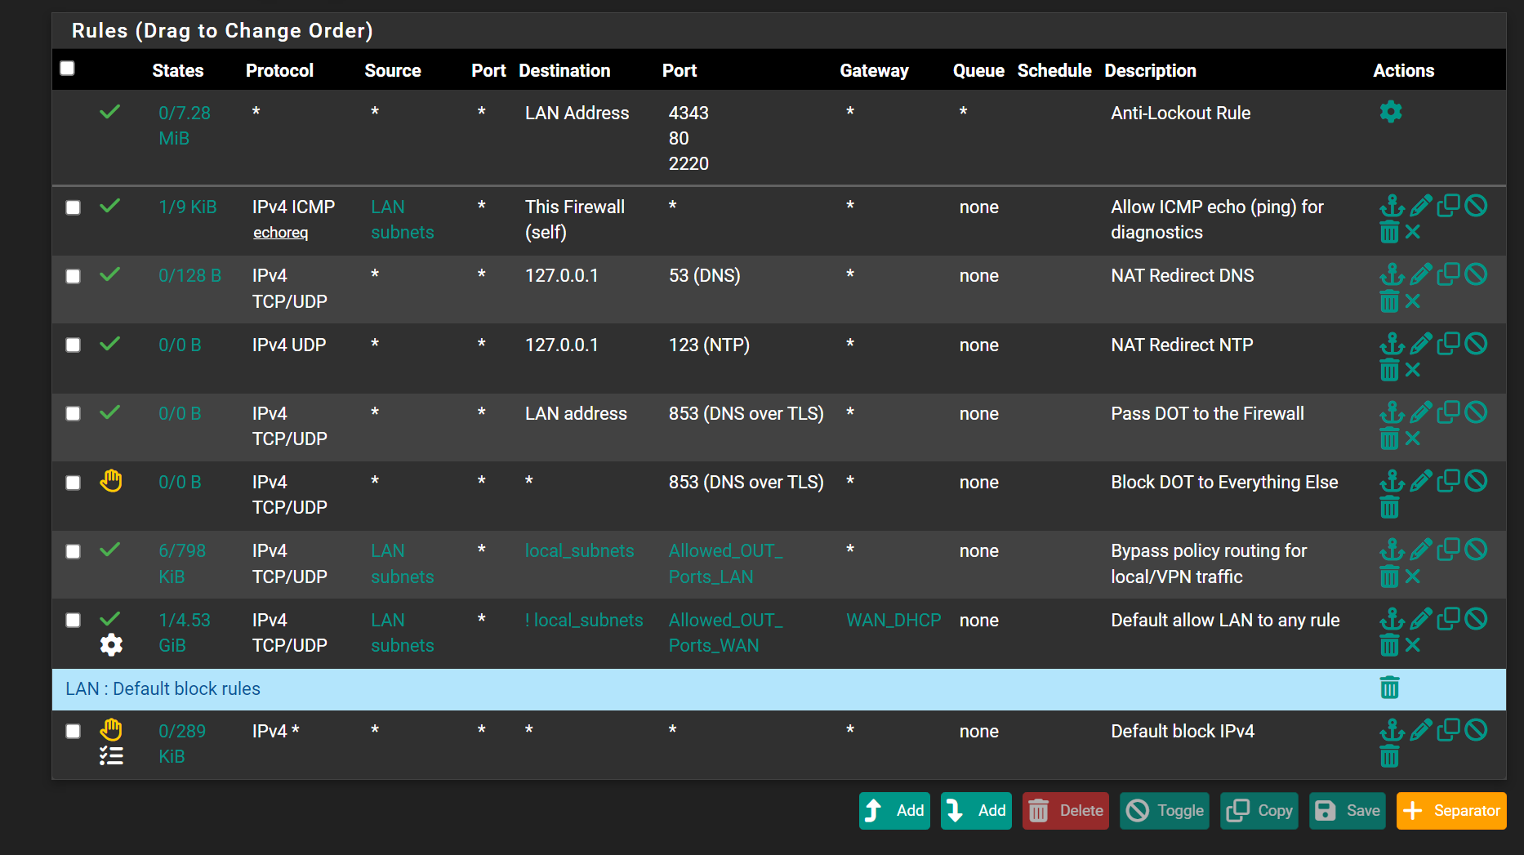Toggle the select-all checkbox in table header
The image size is (1524, 855).
pyautogui.click(x=68, y=69)
